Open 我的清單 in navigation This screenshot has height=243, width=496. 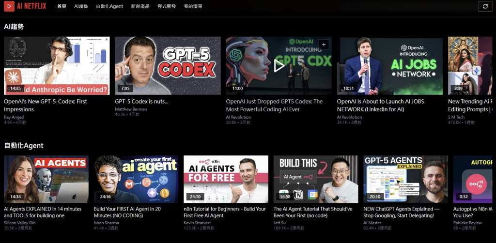click(x=193, y=6)
